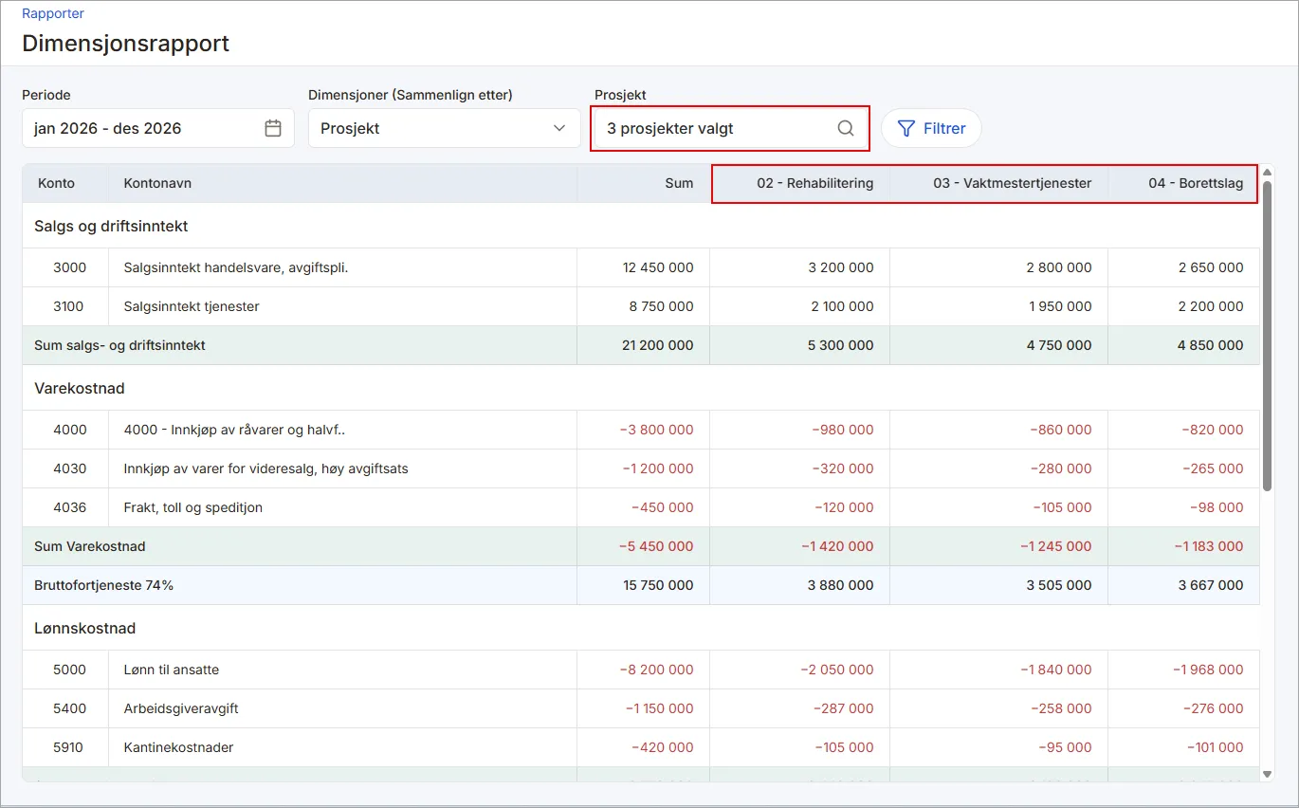The width and height of the screenshot is (1299, 808).
Task: Select the 04 - Borettslag column header
Action: point(1183,183)
